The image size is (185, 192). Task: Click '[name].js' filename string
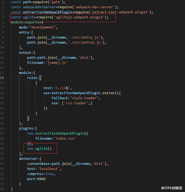[x=57, y=62]
